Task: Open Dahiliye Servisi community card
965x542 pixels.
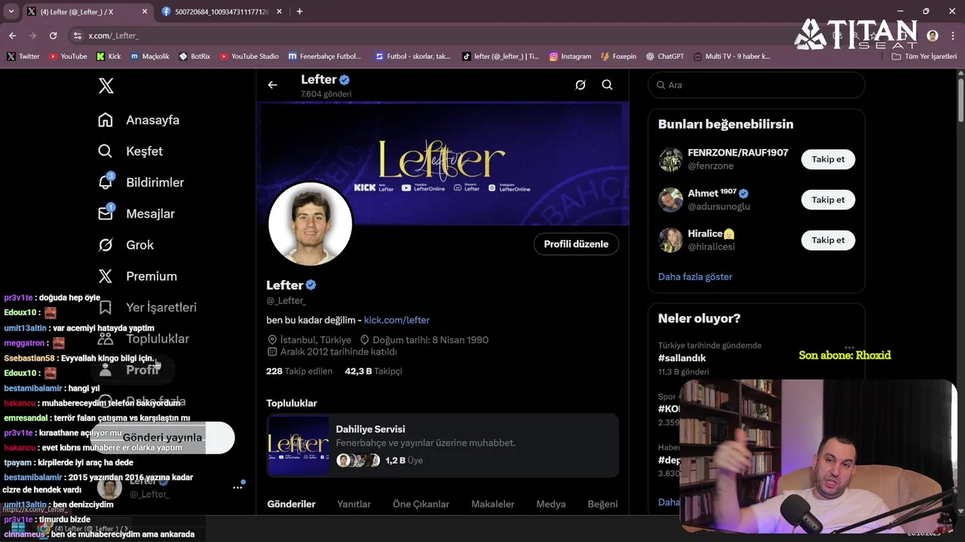Action: [x=443, y=446]
